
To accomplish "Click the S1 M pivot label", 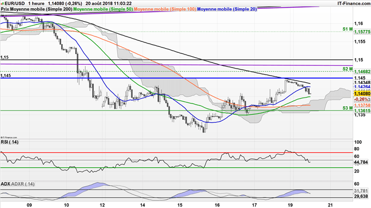I will point(348,29).
